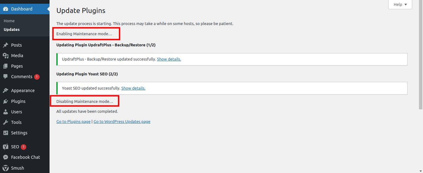Follow the Go to Plugins page link
This screenshot has width=423, height=173.
pyautogui.click(x=73, y=122)
